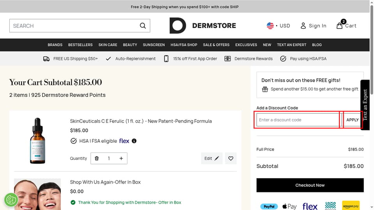
Task: Click the Checkout Now button
Action: [x=310, y=185]
